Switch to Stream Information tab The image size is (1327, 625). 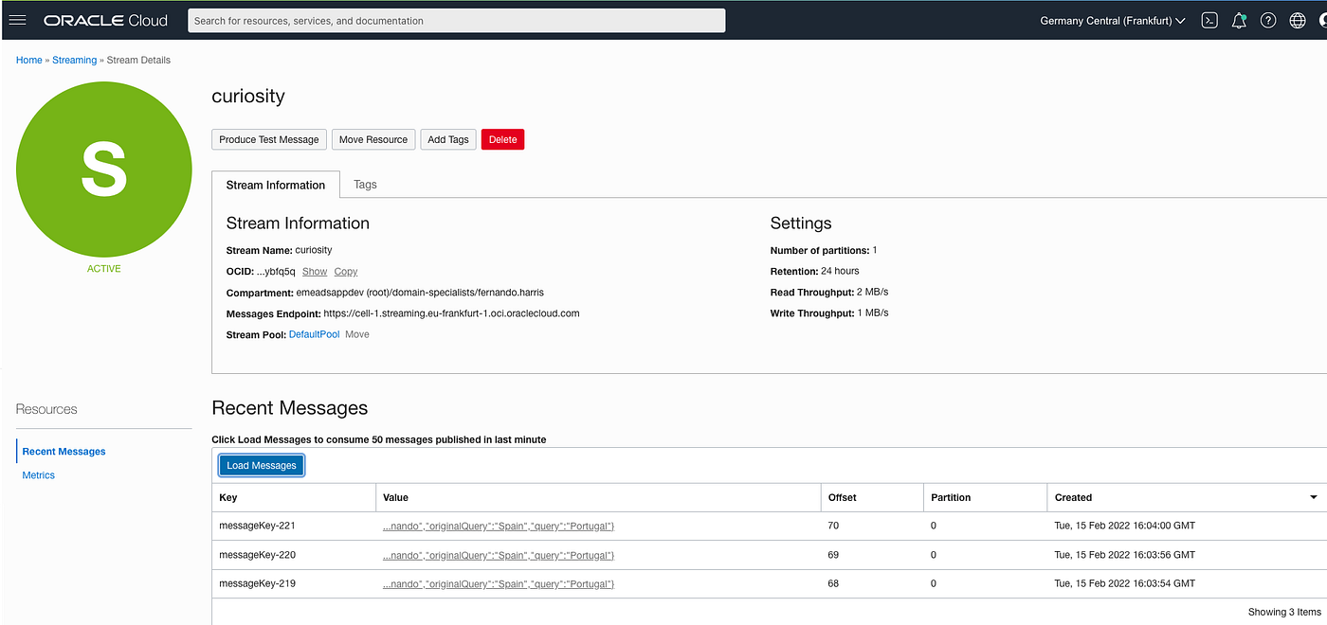pos(276,185)
